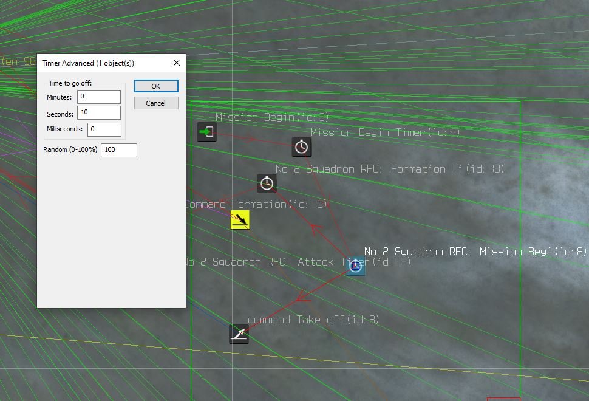The image size is (589, 401).
Task: Edit the Random (0-100%) value field
Action: (118, 150)
